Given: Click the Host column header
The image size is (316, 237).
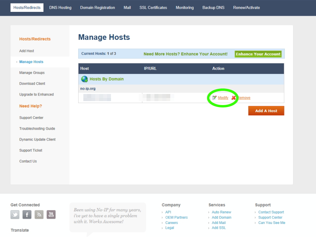Looking at the screenshot, I should point(85,68).
